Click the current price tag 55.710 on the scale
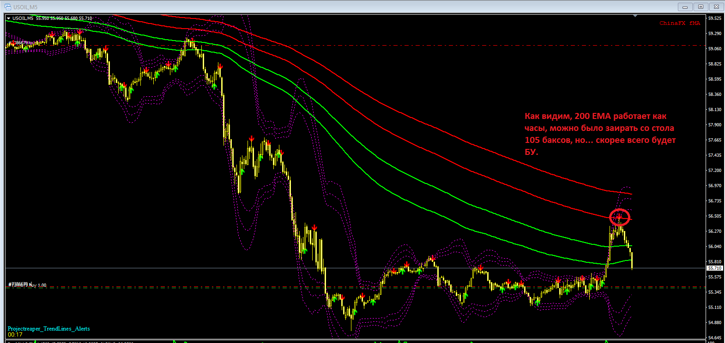The image size is (725, 343). click(715, 268)
